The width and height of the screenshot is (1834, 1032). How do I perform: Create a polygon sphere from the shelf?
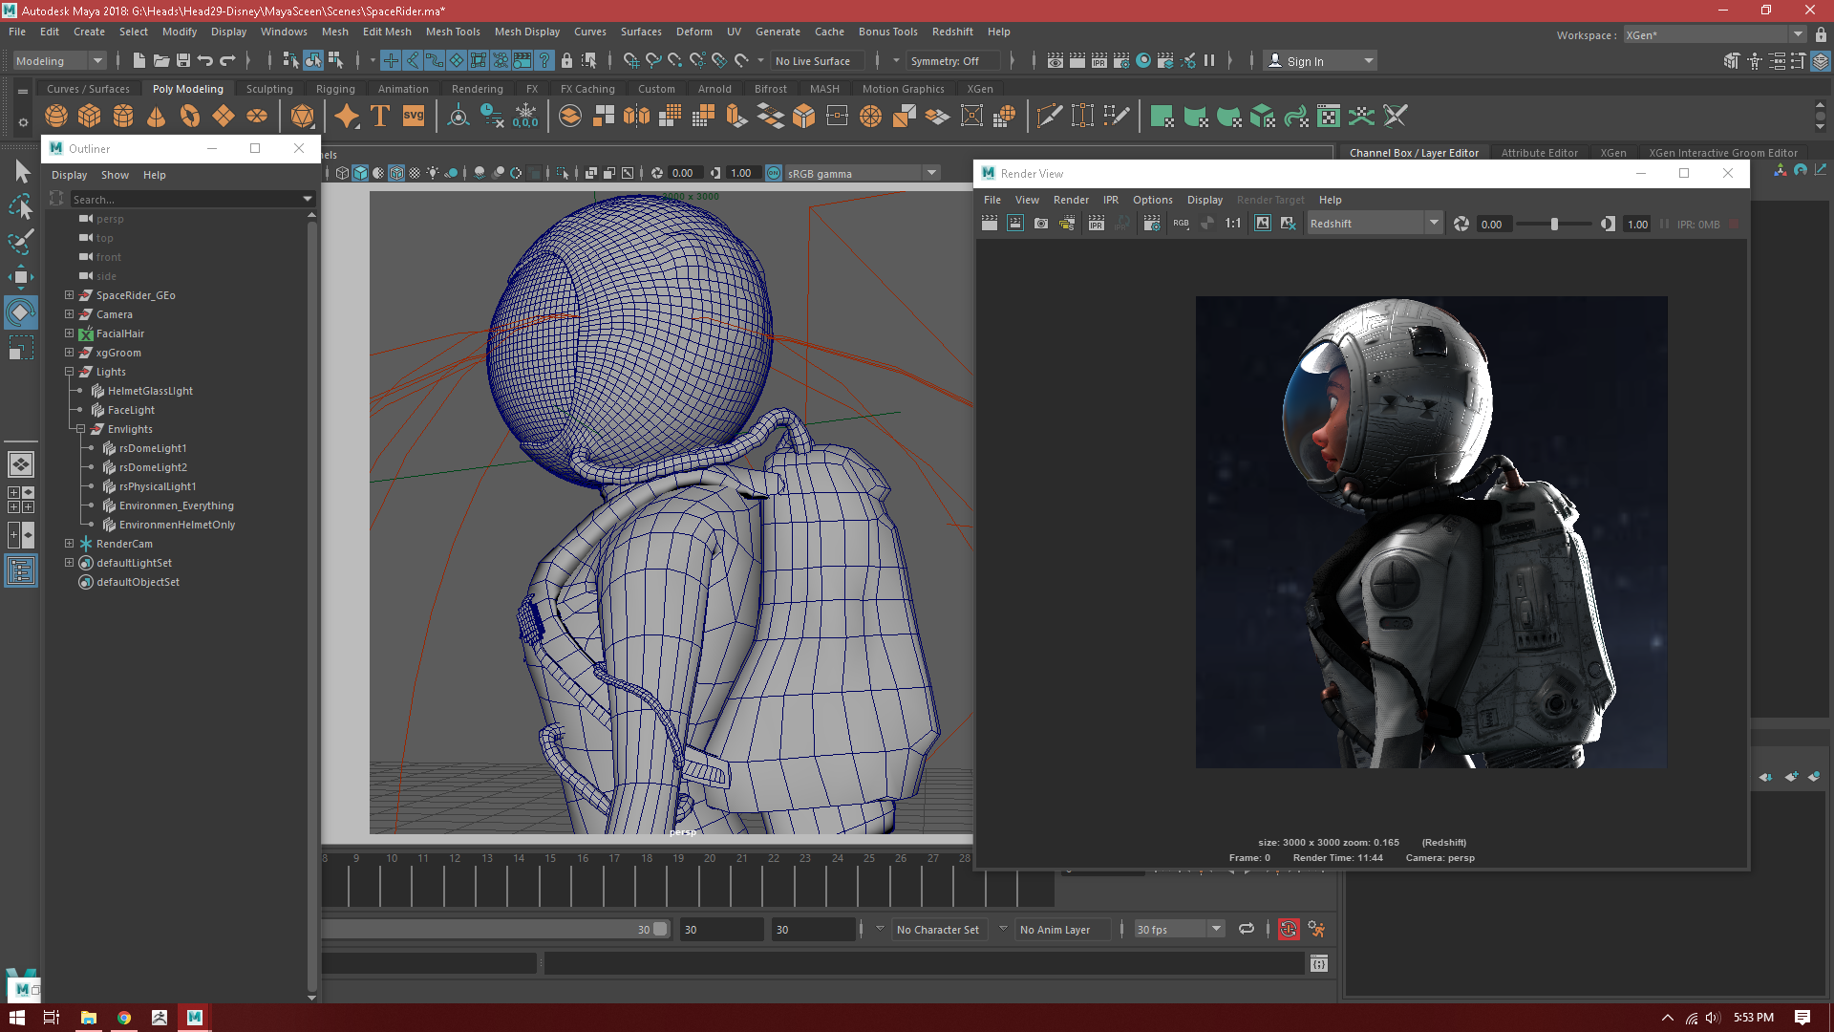(56, 117)
